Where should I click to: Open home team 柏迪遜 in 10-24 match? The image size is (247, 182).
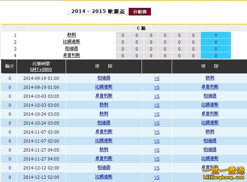click(x=104, y=123)
